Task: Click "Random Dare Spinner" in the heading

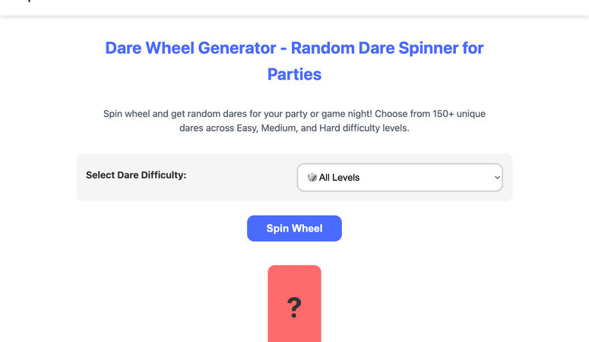Action: (x=369, y=48)
